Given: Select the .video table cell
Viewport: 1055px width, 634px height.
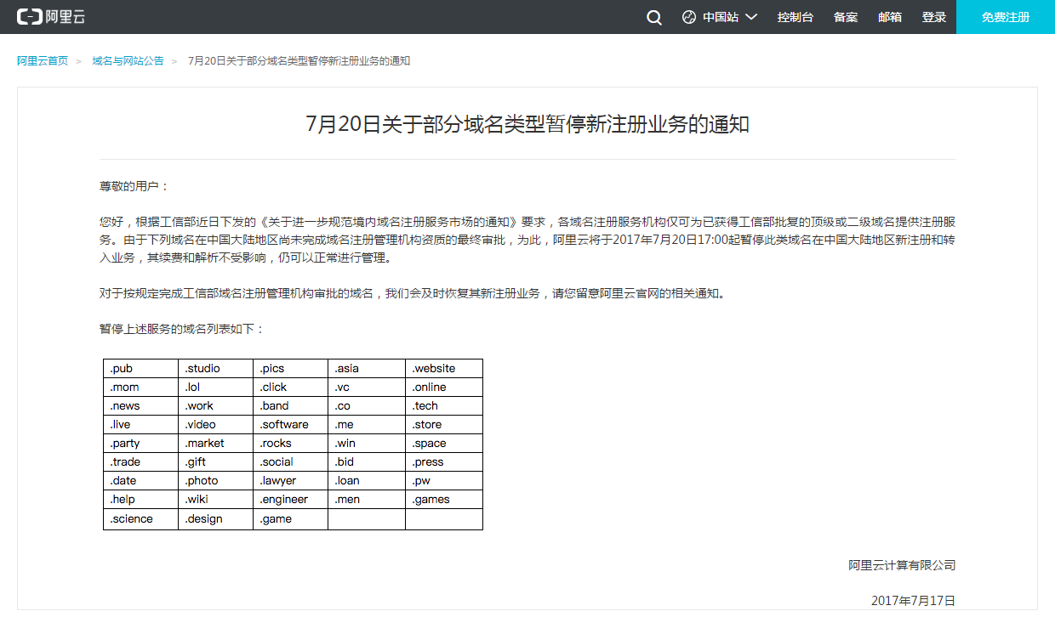Looking at the screenshot, I should [216, 425].
